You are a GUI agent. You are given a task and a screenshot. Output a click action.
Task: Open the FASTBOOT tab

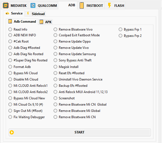click(x=91, y=5)
